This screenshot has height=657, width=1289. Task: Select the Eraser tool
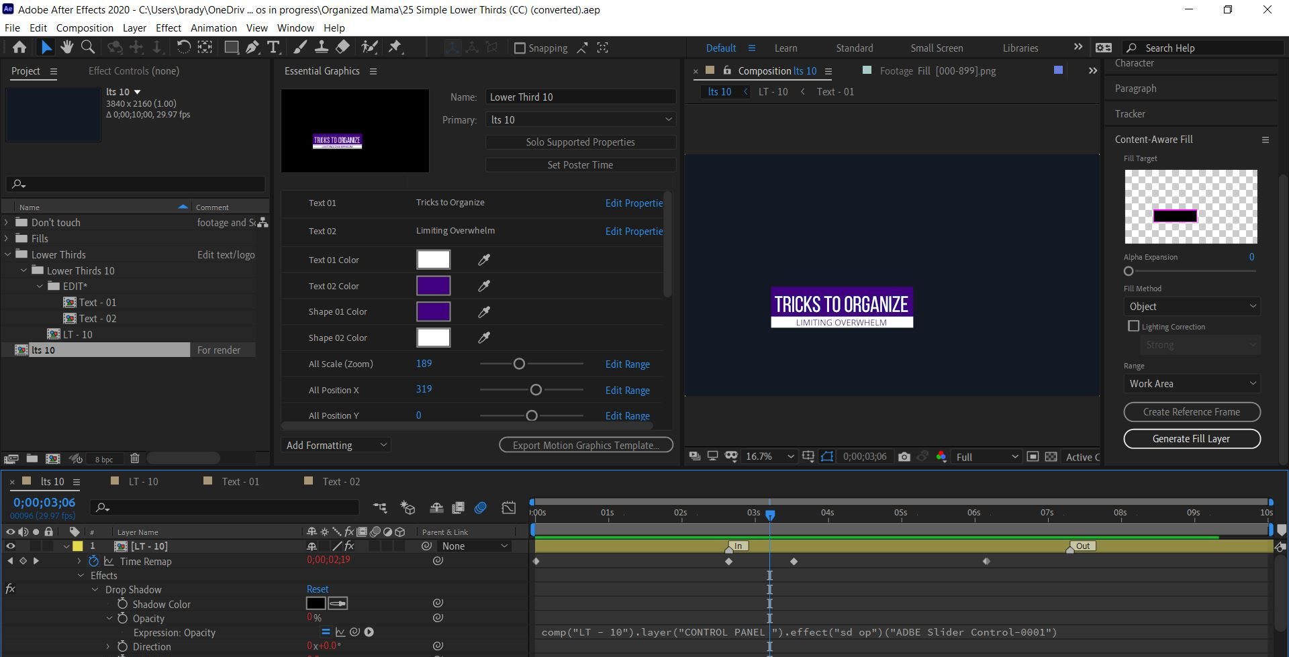click(342, 47)
